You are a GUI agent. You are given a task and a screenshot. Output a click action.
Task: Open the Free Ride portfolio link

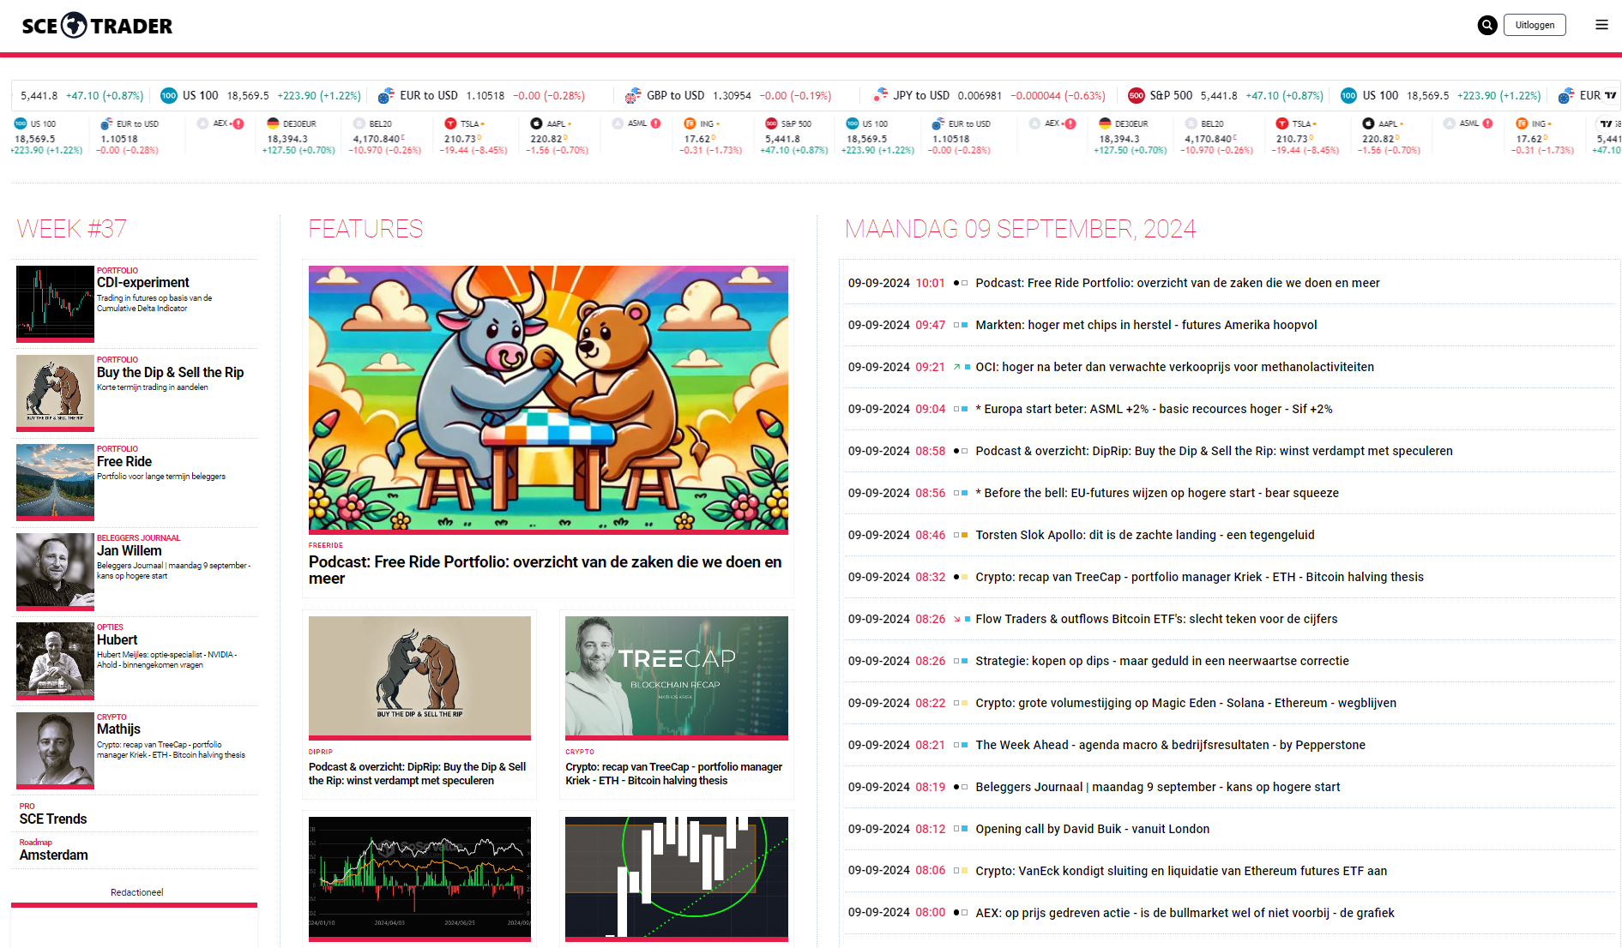point(124,462)
